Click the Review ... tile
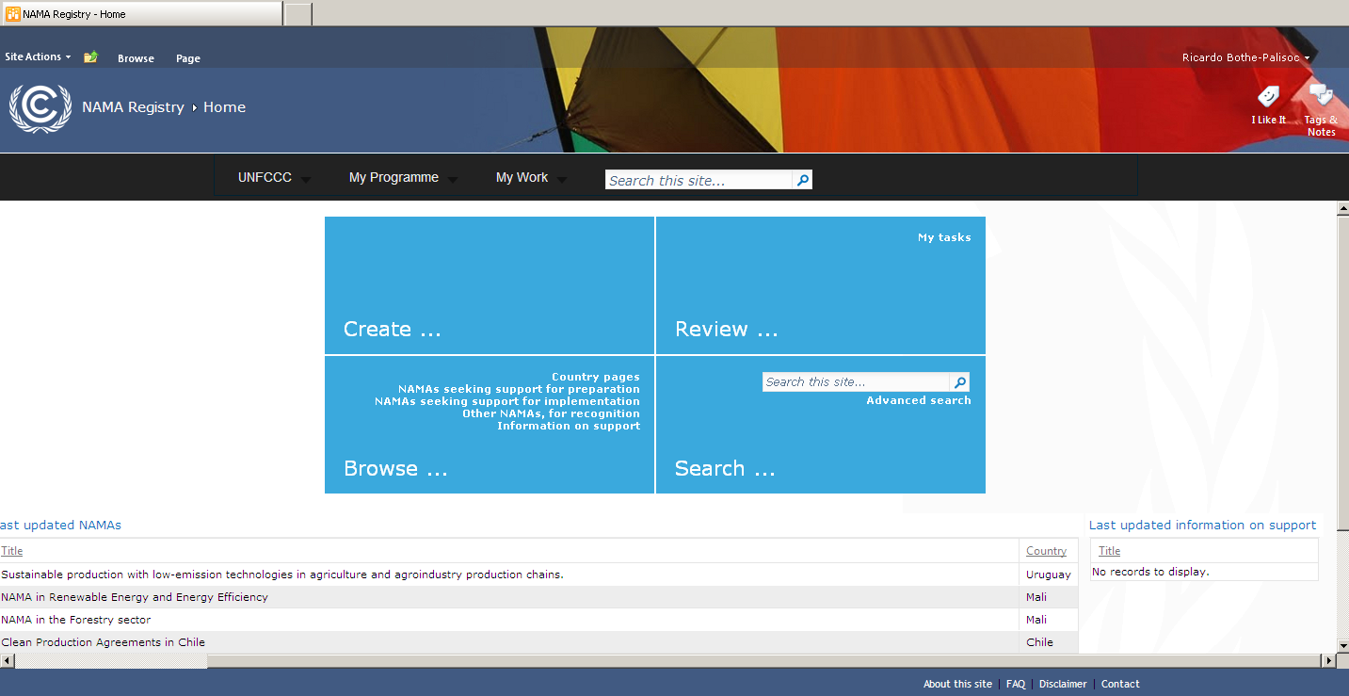 pyautogui.click(x=821, y=285)
